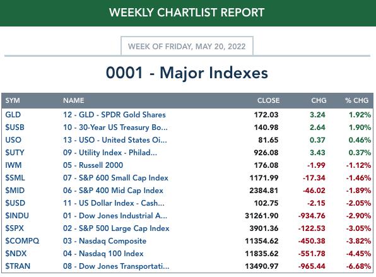
Task: Open '05 - Russell 2000' chart link
Action: pyautogui.click(x=93, y=165)
